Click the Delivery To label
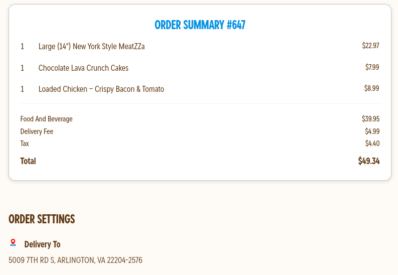This screenshot has width=398, height=275. coord(42,244)
